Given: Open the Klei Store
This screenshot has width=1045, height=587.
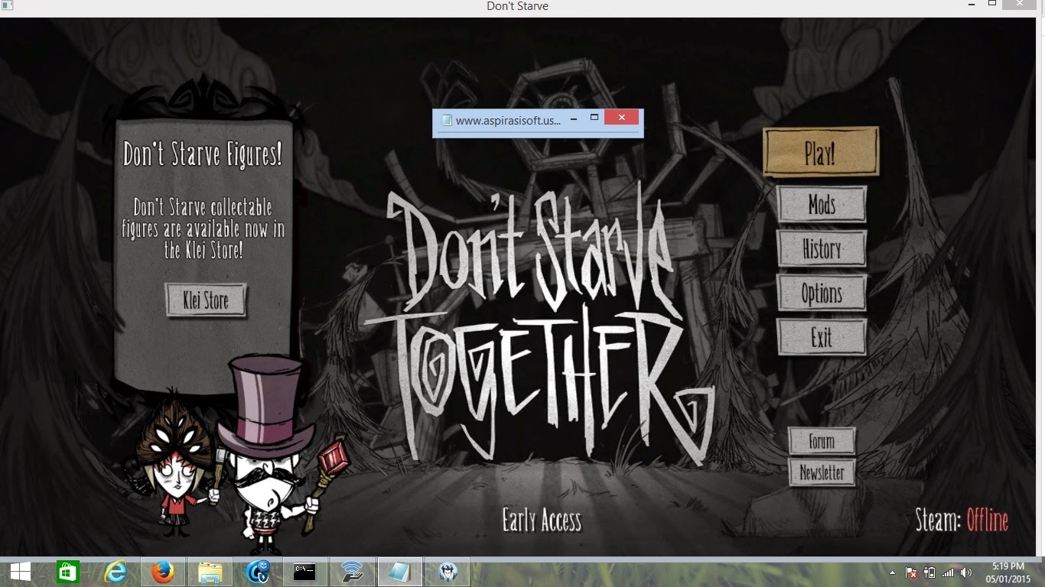Looking at the screenshot, I should 205,300.
